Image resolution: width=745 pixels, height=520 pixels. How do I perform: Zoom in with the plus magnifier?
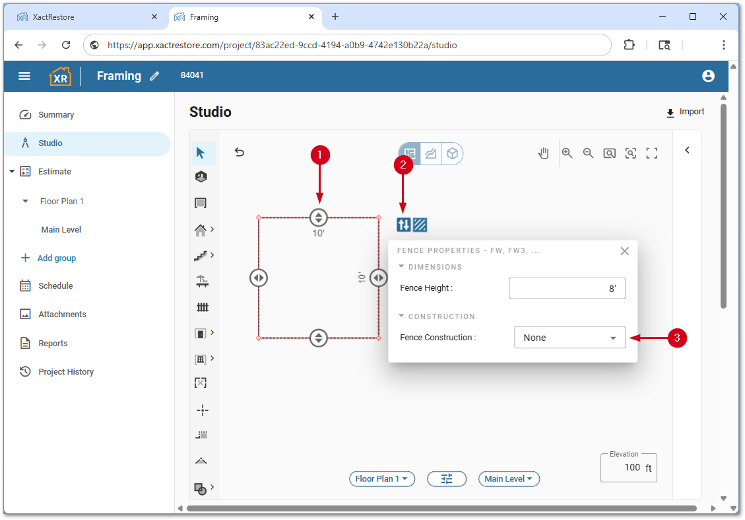[x=567, y=153]
